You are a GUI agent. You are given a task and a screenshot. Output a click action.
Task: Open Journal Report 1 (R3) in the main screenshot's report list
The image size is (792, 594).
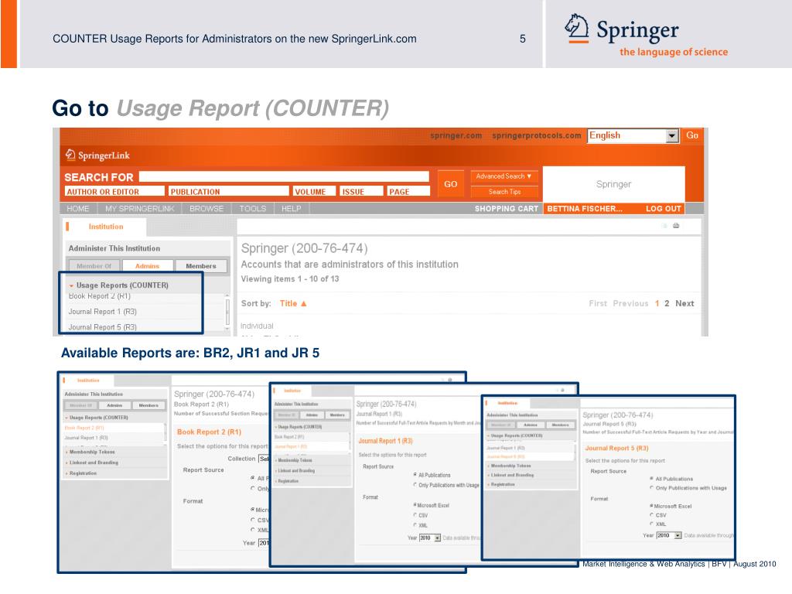coord(103,312)
